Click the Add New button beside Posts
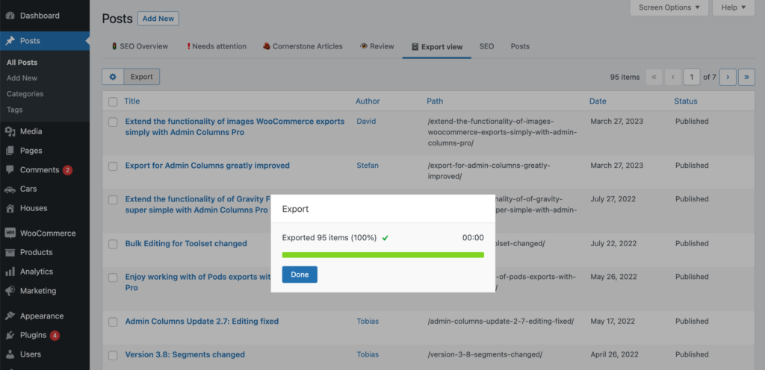Viewport: 765px width, 370px height. pos(158,19)
